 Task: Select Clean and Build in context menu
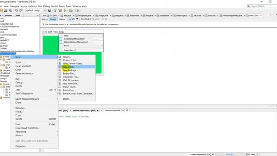tap(23, 66)
